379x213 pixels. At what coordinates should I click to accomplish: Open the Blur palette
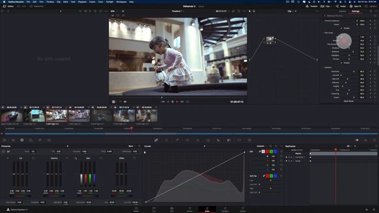point(219,140)
